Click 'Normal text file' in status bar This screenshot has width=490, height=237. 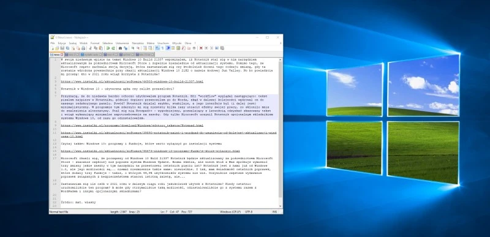tap(59, 212)
